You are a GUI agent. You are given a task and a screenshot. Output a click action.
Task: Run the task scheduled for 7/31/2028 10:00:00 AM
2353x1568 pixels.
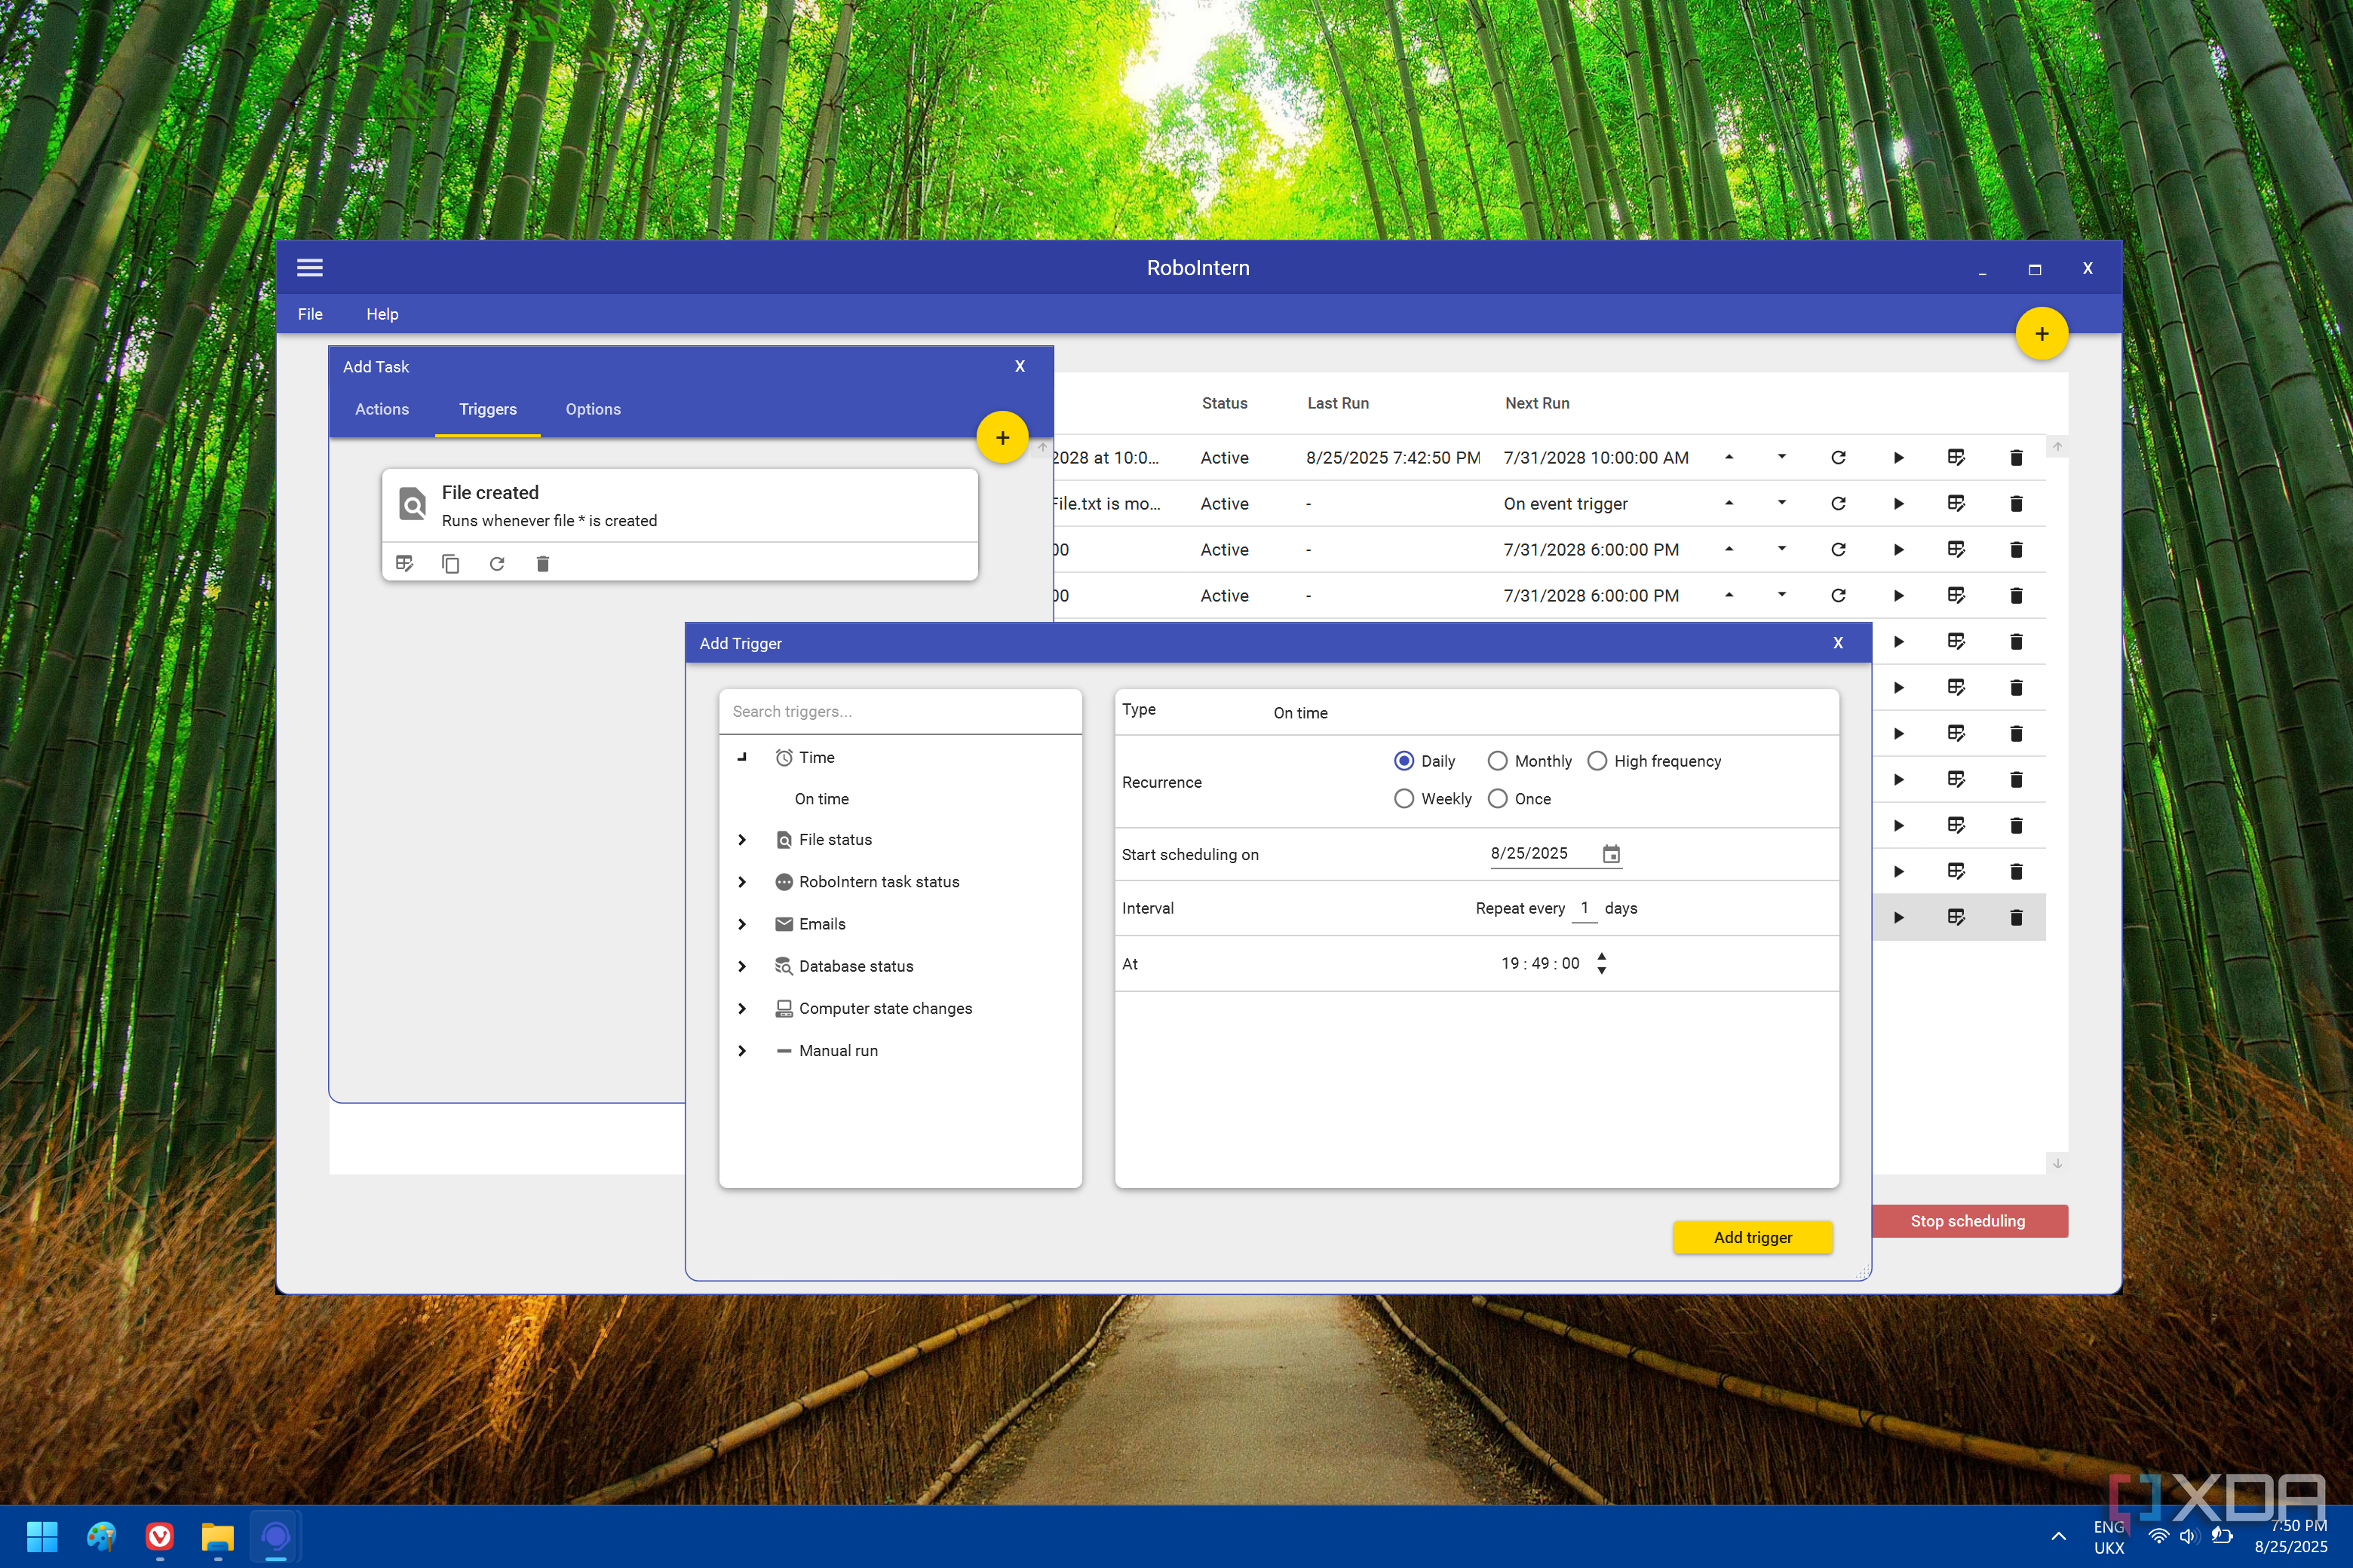(x=1899, y=458)
